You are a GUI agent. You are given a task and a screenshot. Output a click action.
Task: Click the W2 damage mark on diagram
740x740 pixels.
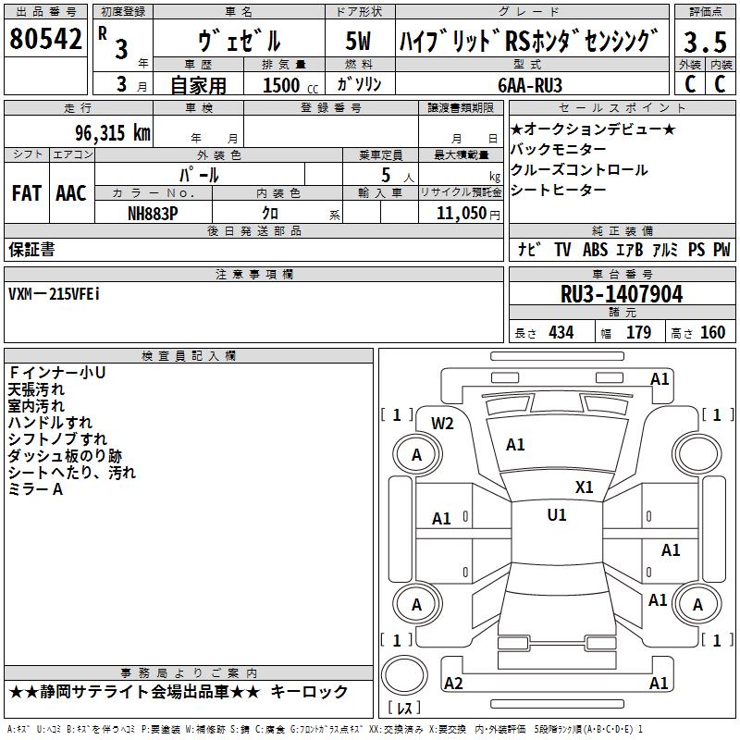point(442,424)
